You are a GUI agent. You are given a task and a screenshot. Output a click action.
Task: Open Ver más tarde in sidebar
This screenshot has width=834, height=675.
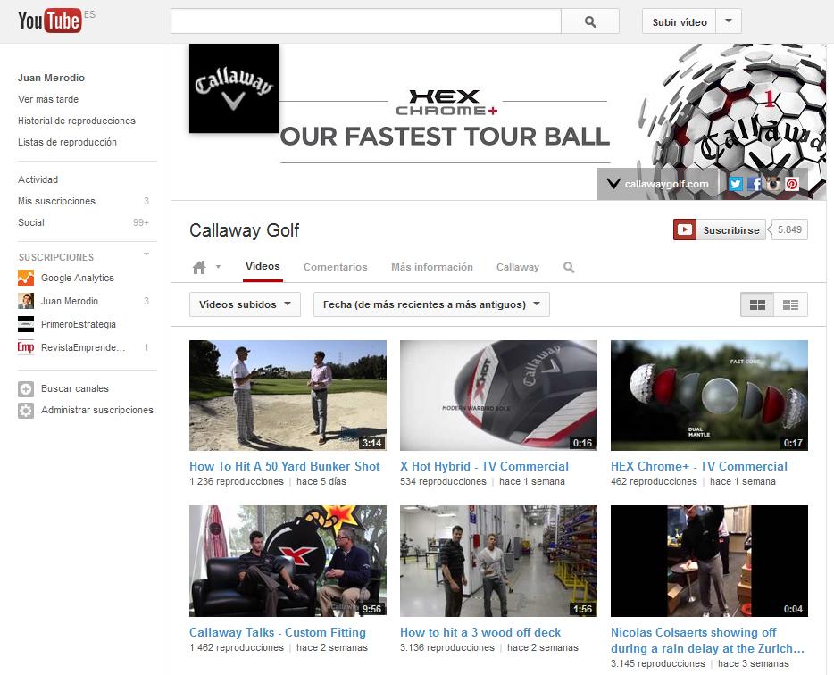48,99
